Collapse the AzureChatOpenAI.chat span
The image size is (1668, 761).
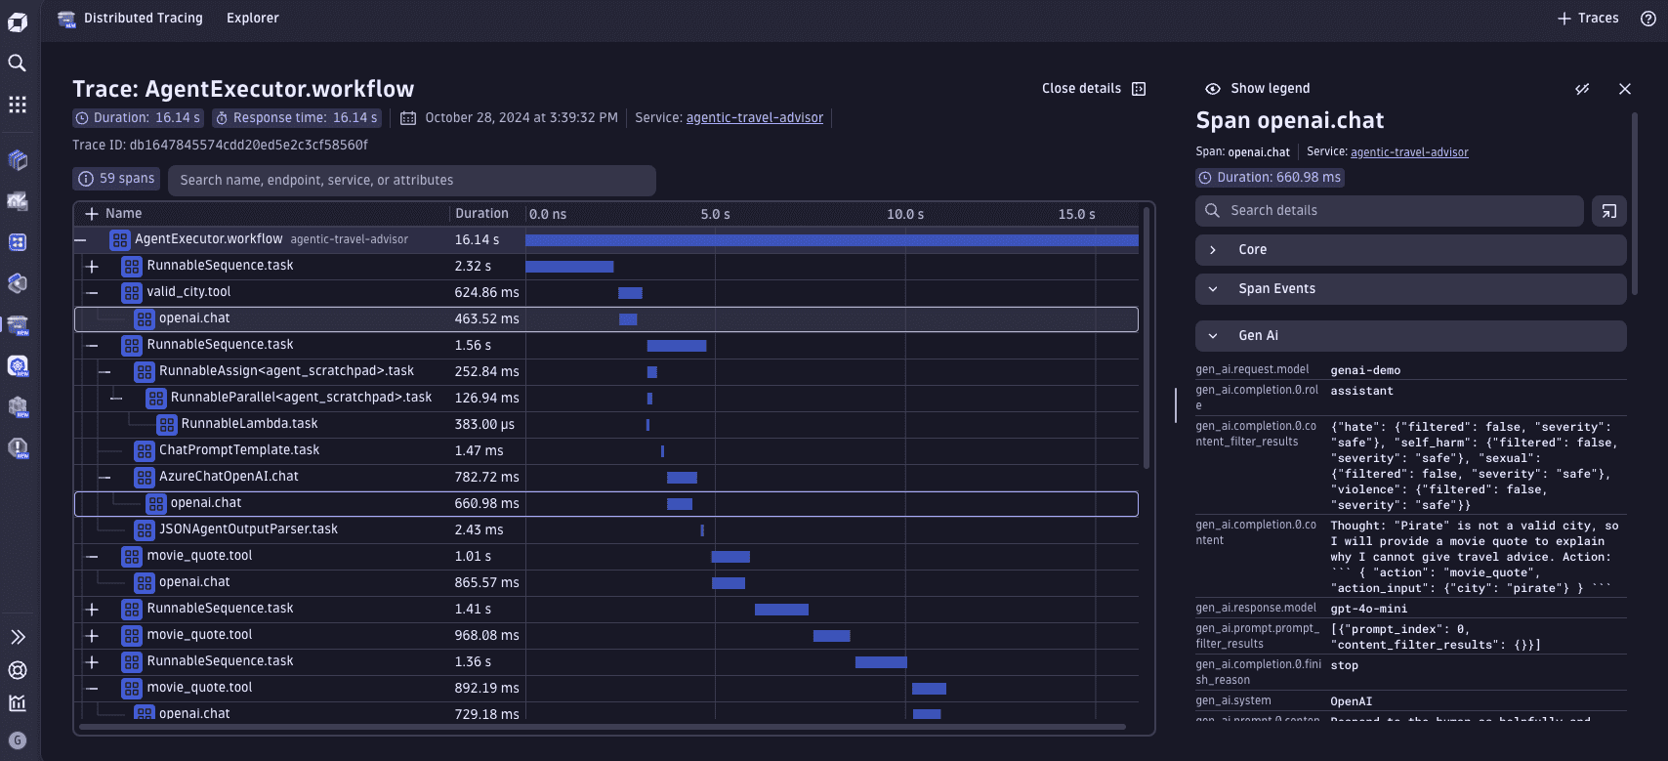(104, 477)
